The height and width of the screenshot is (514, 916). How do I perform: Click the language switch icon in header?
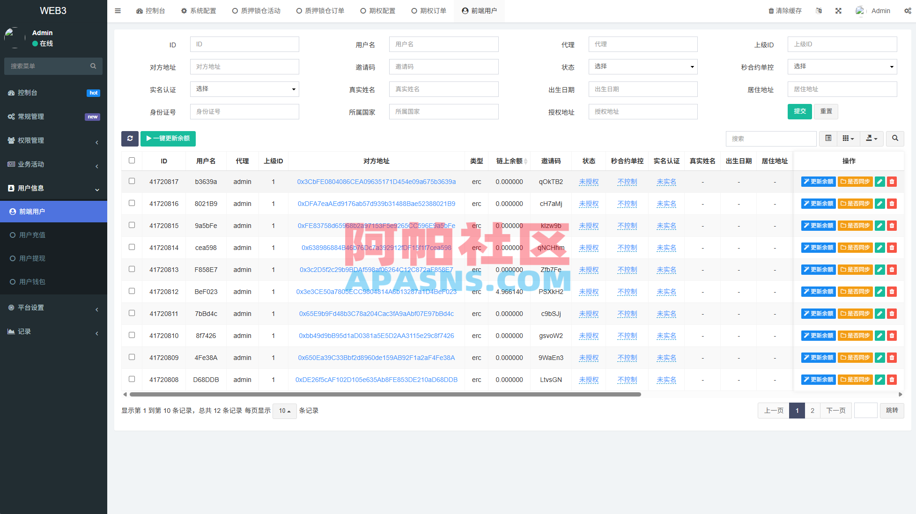819,11
